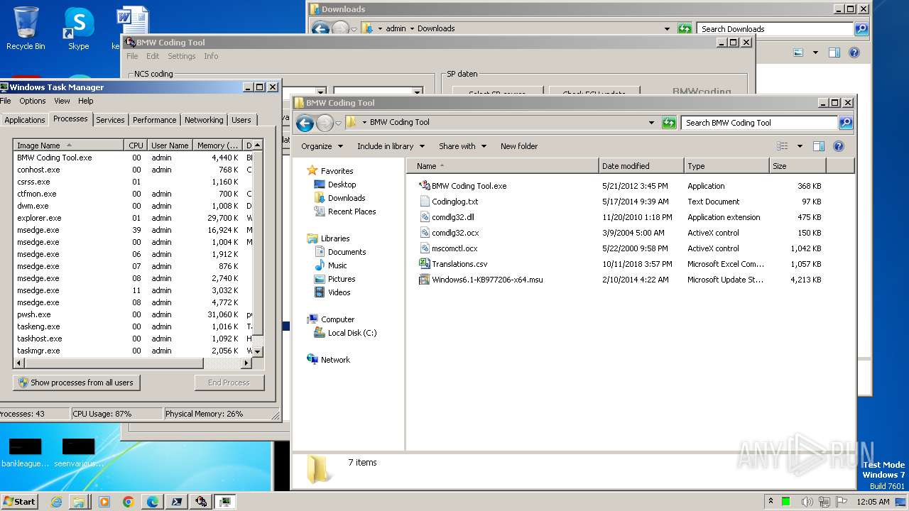This screenshot has height=511, width=909.
Task: Switch to Services tab in Task Manager
Action: pyautogui.click(x=110, y=120)
